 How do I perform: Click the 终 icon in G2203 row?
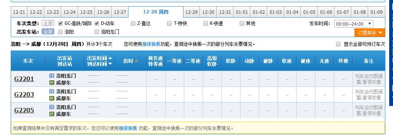click(x=52, y=98)
